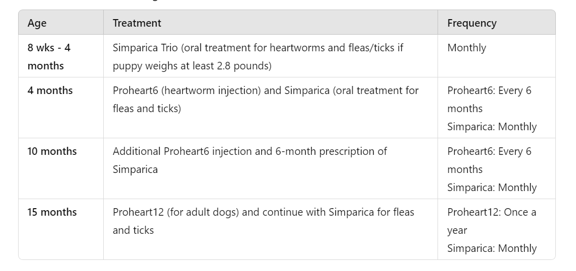576x271 pixels.
Task: Select 'Proheart6: Every 6' in the 4 months row
Action: (x=489, y=91)
